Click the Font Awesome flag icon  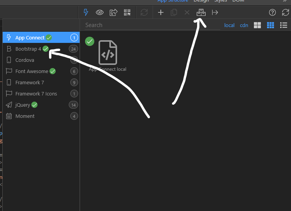9,71
